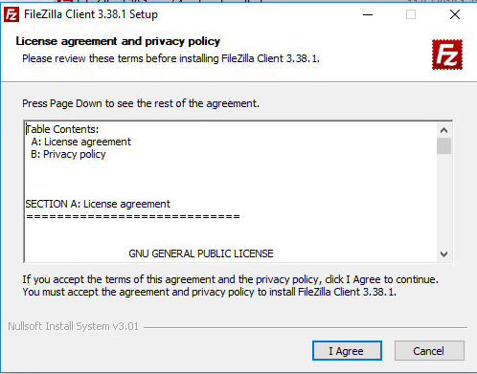
Task: Click the license scrollbar up arrow
Action: pyautogui.click(x=443, y=130)
